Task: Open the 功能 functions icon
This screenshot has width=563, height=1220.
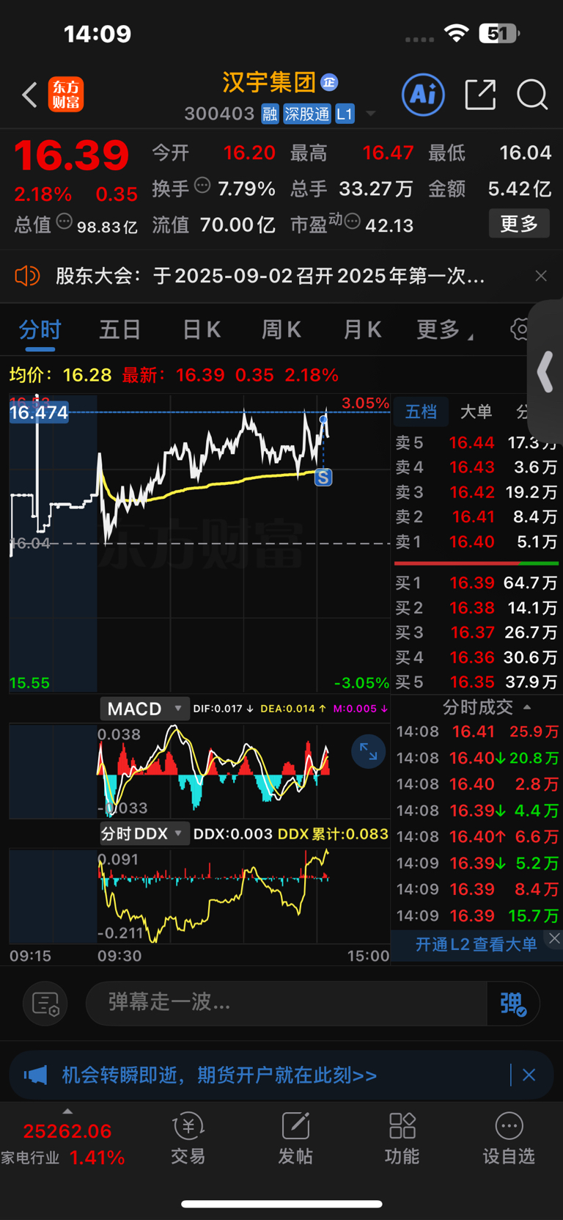Action: (x=402, y=1139)
